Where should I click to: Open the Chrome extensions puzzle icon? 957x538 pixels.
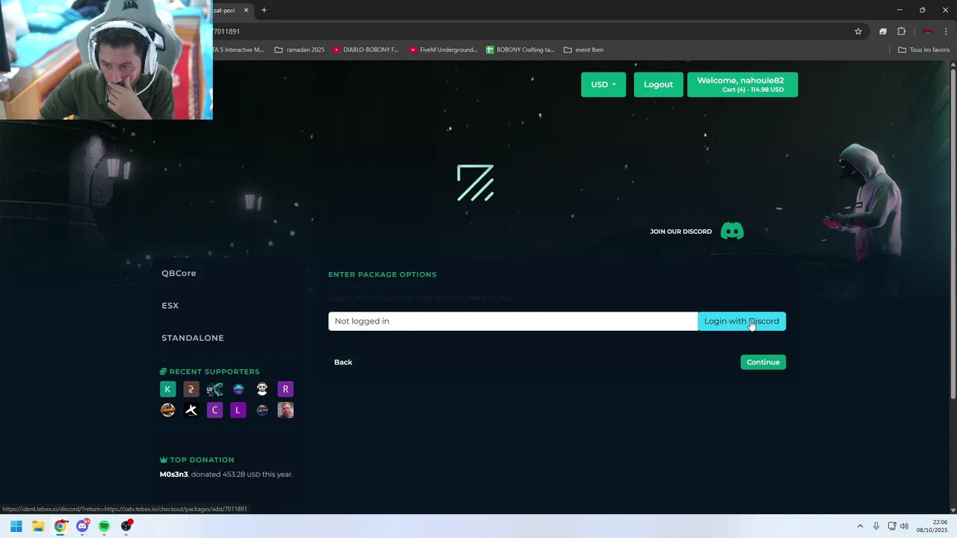click(x=901, y=31)
